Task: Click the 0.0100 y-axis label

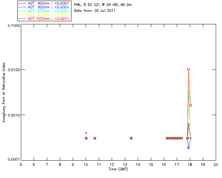Action: tap(14, 70)
